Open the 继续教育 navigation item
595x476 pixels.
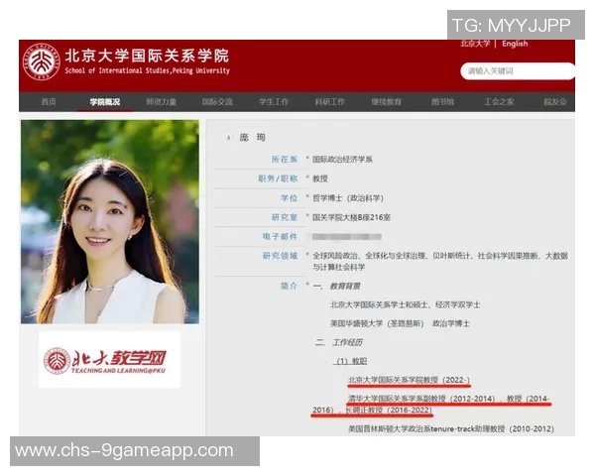[386, 102]
